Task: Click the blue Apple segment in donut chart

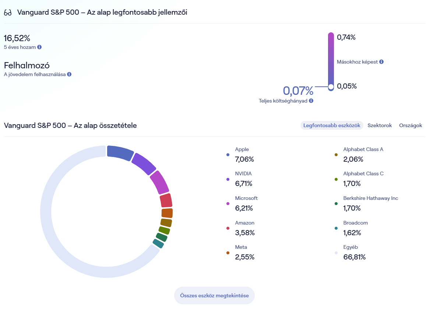Action: [x=120, y=152]
